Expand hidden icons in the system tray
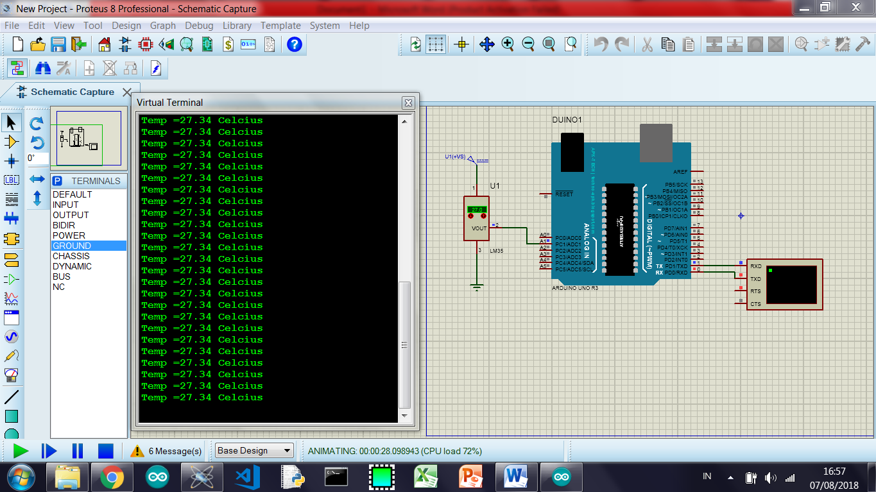876x492 pixels. (730, 477)
